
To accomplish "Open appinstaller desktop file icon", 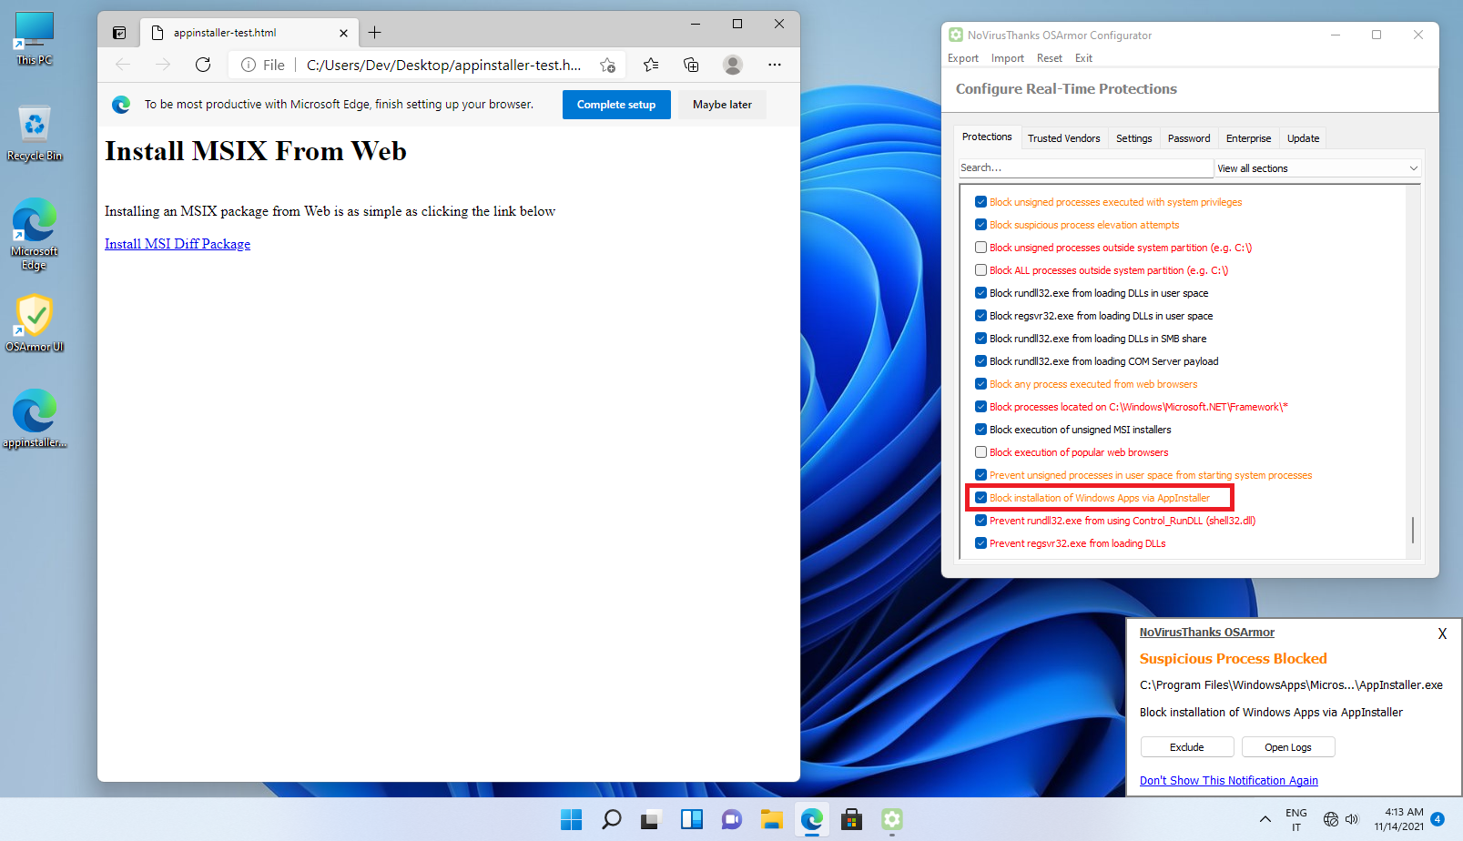I will (x=35, y=419).
